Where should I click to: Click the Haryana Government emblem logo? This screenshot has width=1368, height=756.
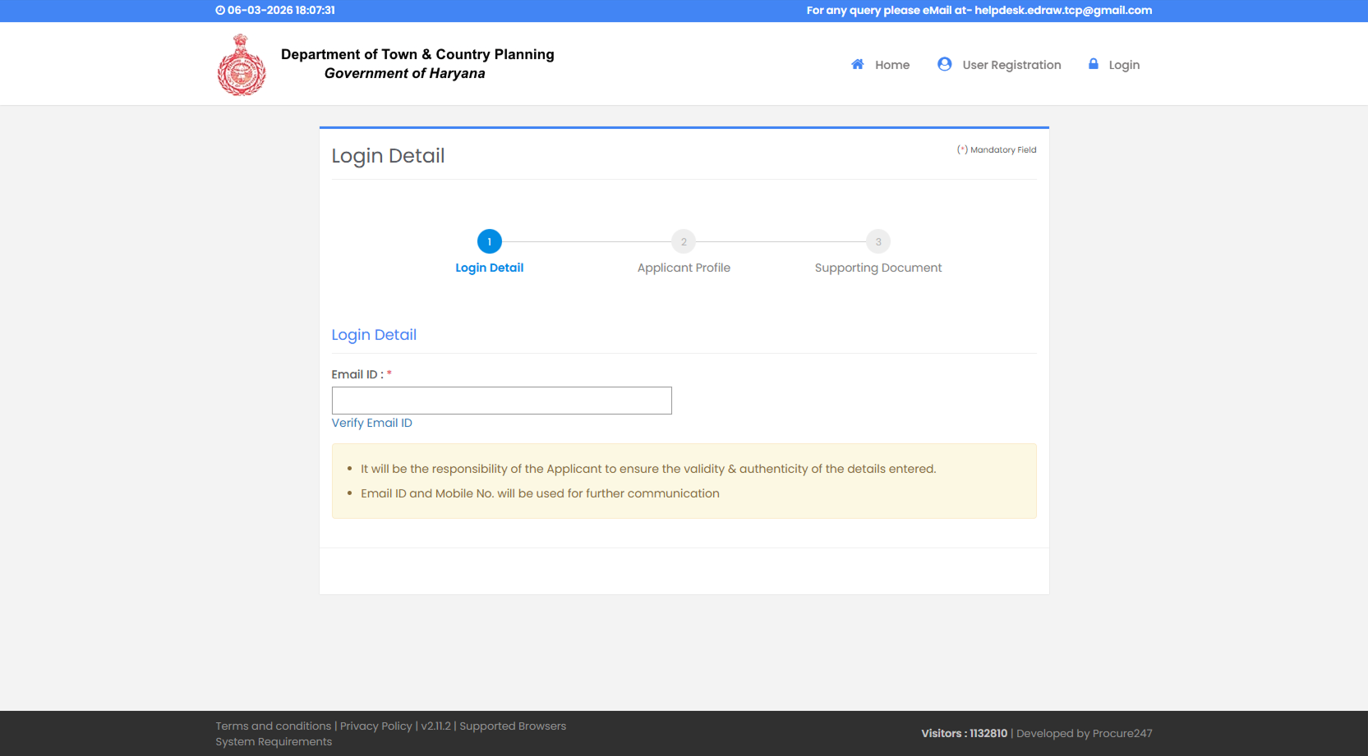point(241,65)
